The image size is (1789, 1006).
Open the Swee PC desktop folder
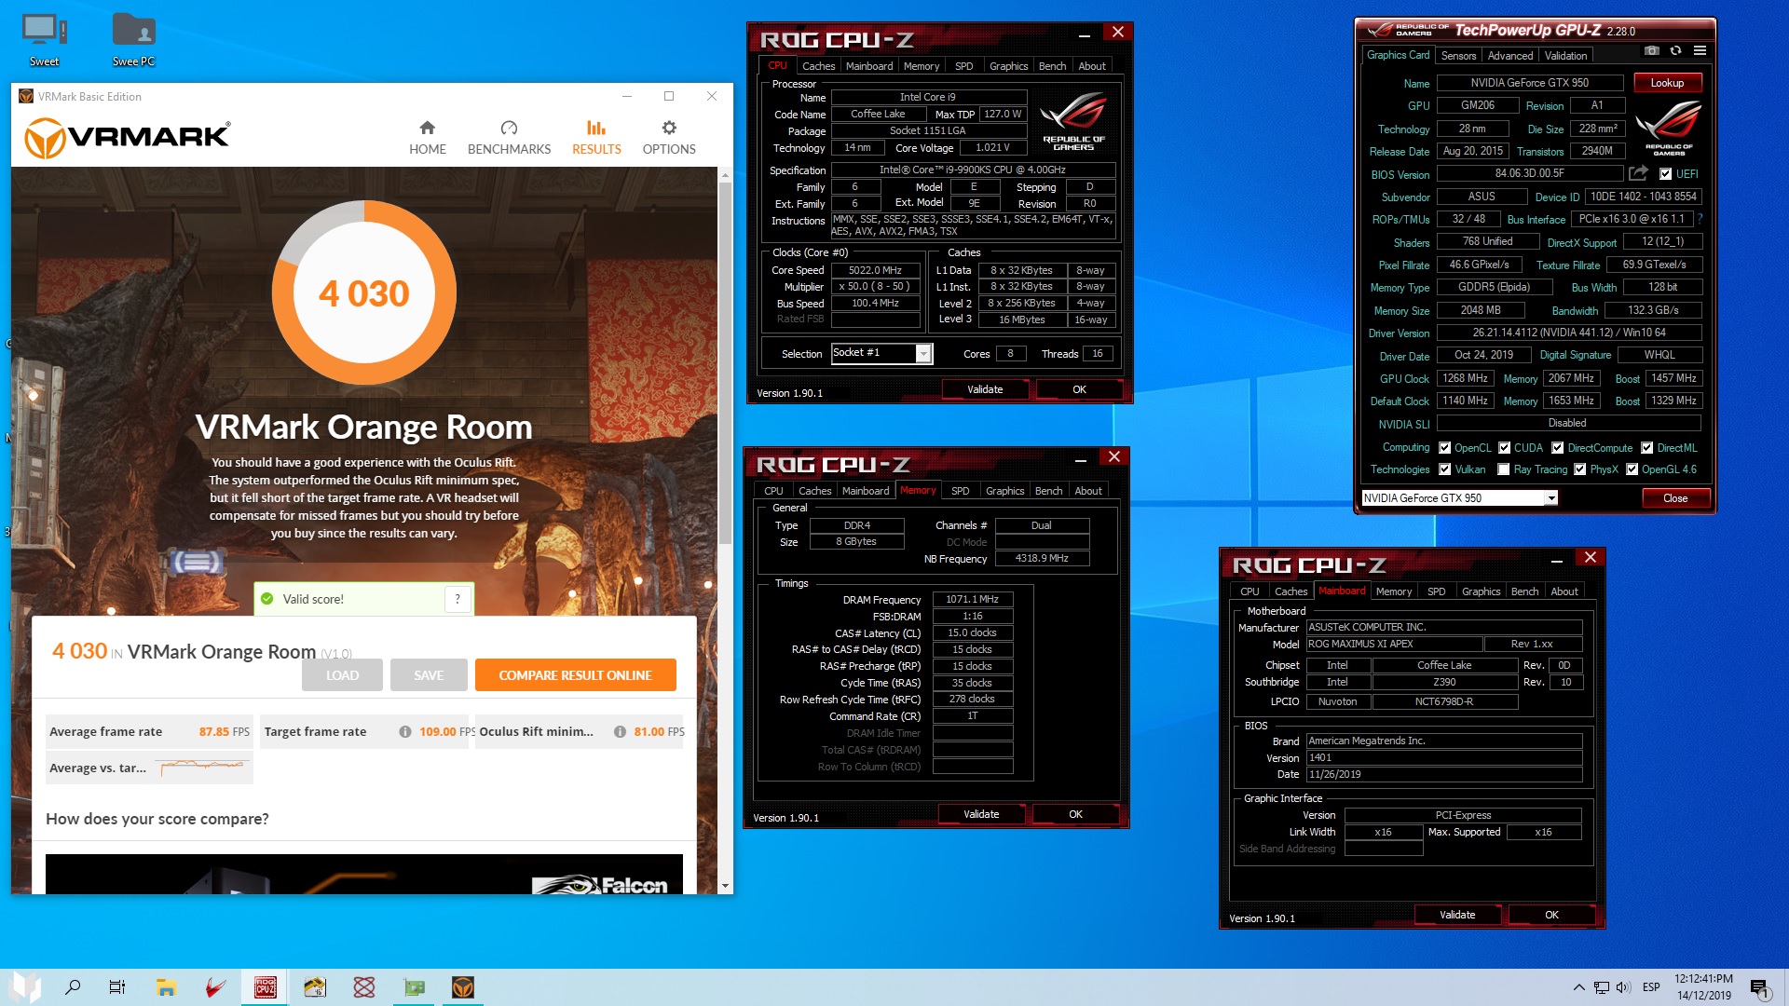pos(133,41)
